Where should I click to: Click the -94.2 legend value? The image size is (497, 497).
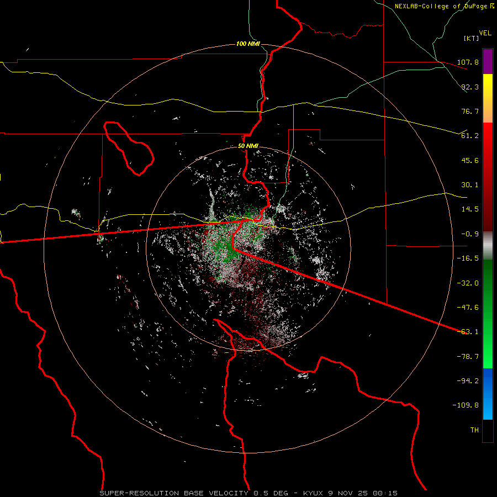468,381
